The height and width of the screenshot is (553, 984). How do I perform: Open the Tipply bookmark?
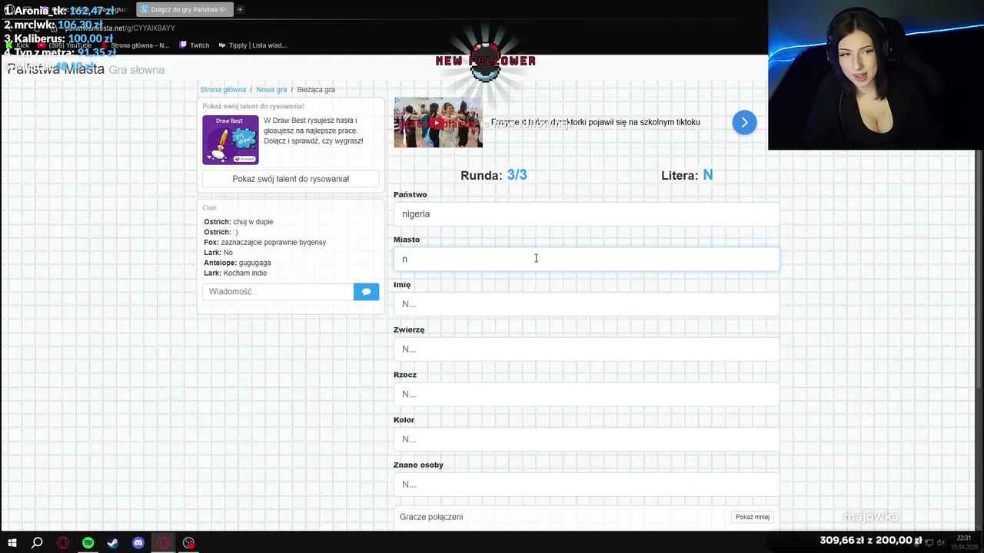point(253,45)
